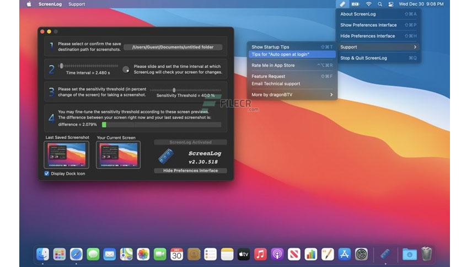The width and height of the screenshot is (461, 267).
Task: Launch Safari from the Dock
Action: tap(76, 254)
